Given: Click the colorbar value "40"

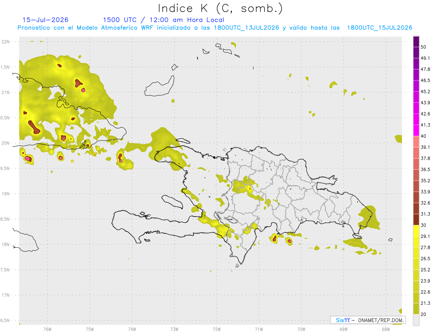Looking at the screenshot, I should pyautogui.click(x=424, y=136).
